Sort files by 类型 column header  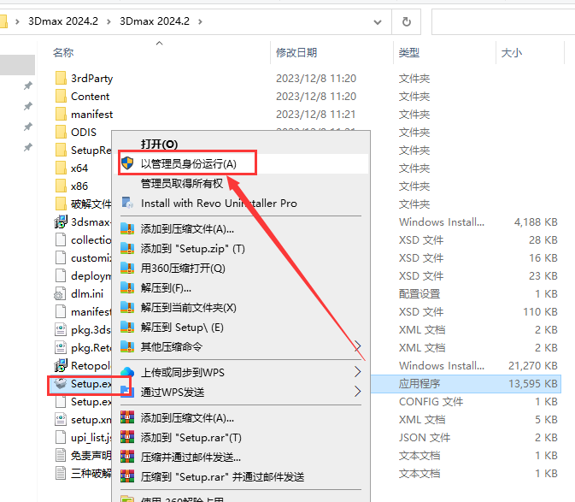(x=409, y=53)
